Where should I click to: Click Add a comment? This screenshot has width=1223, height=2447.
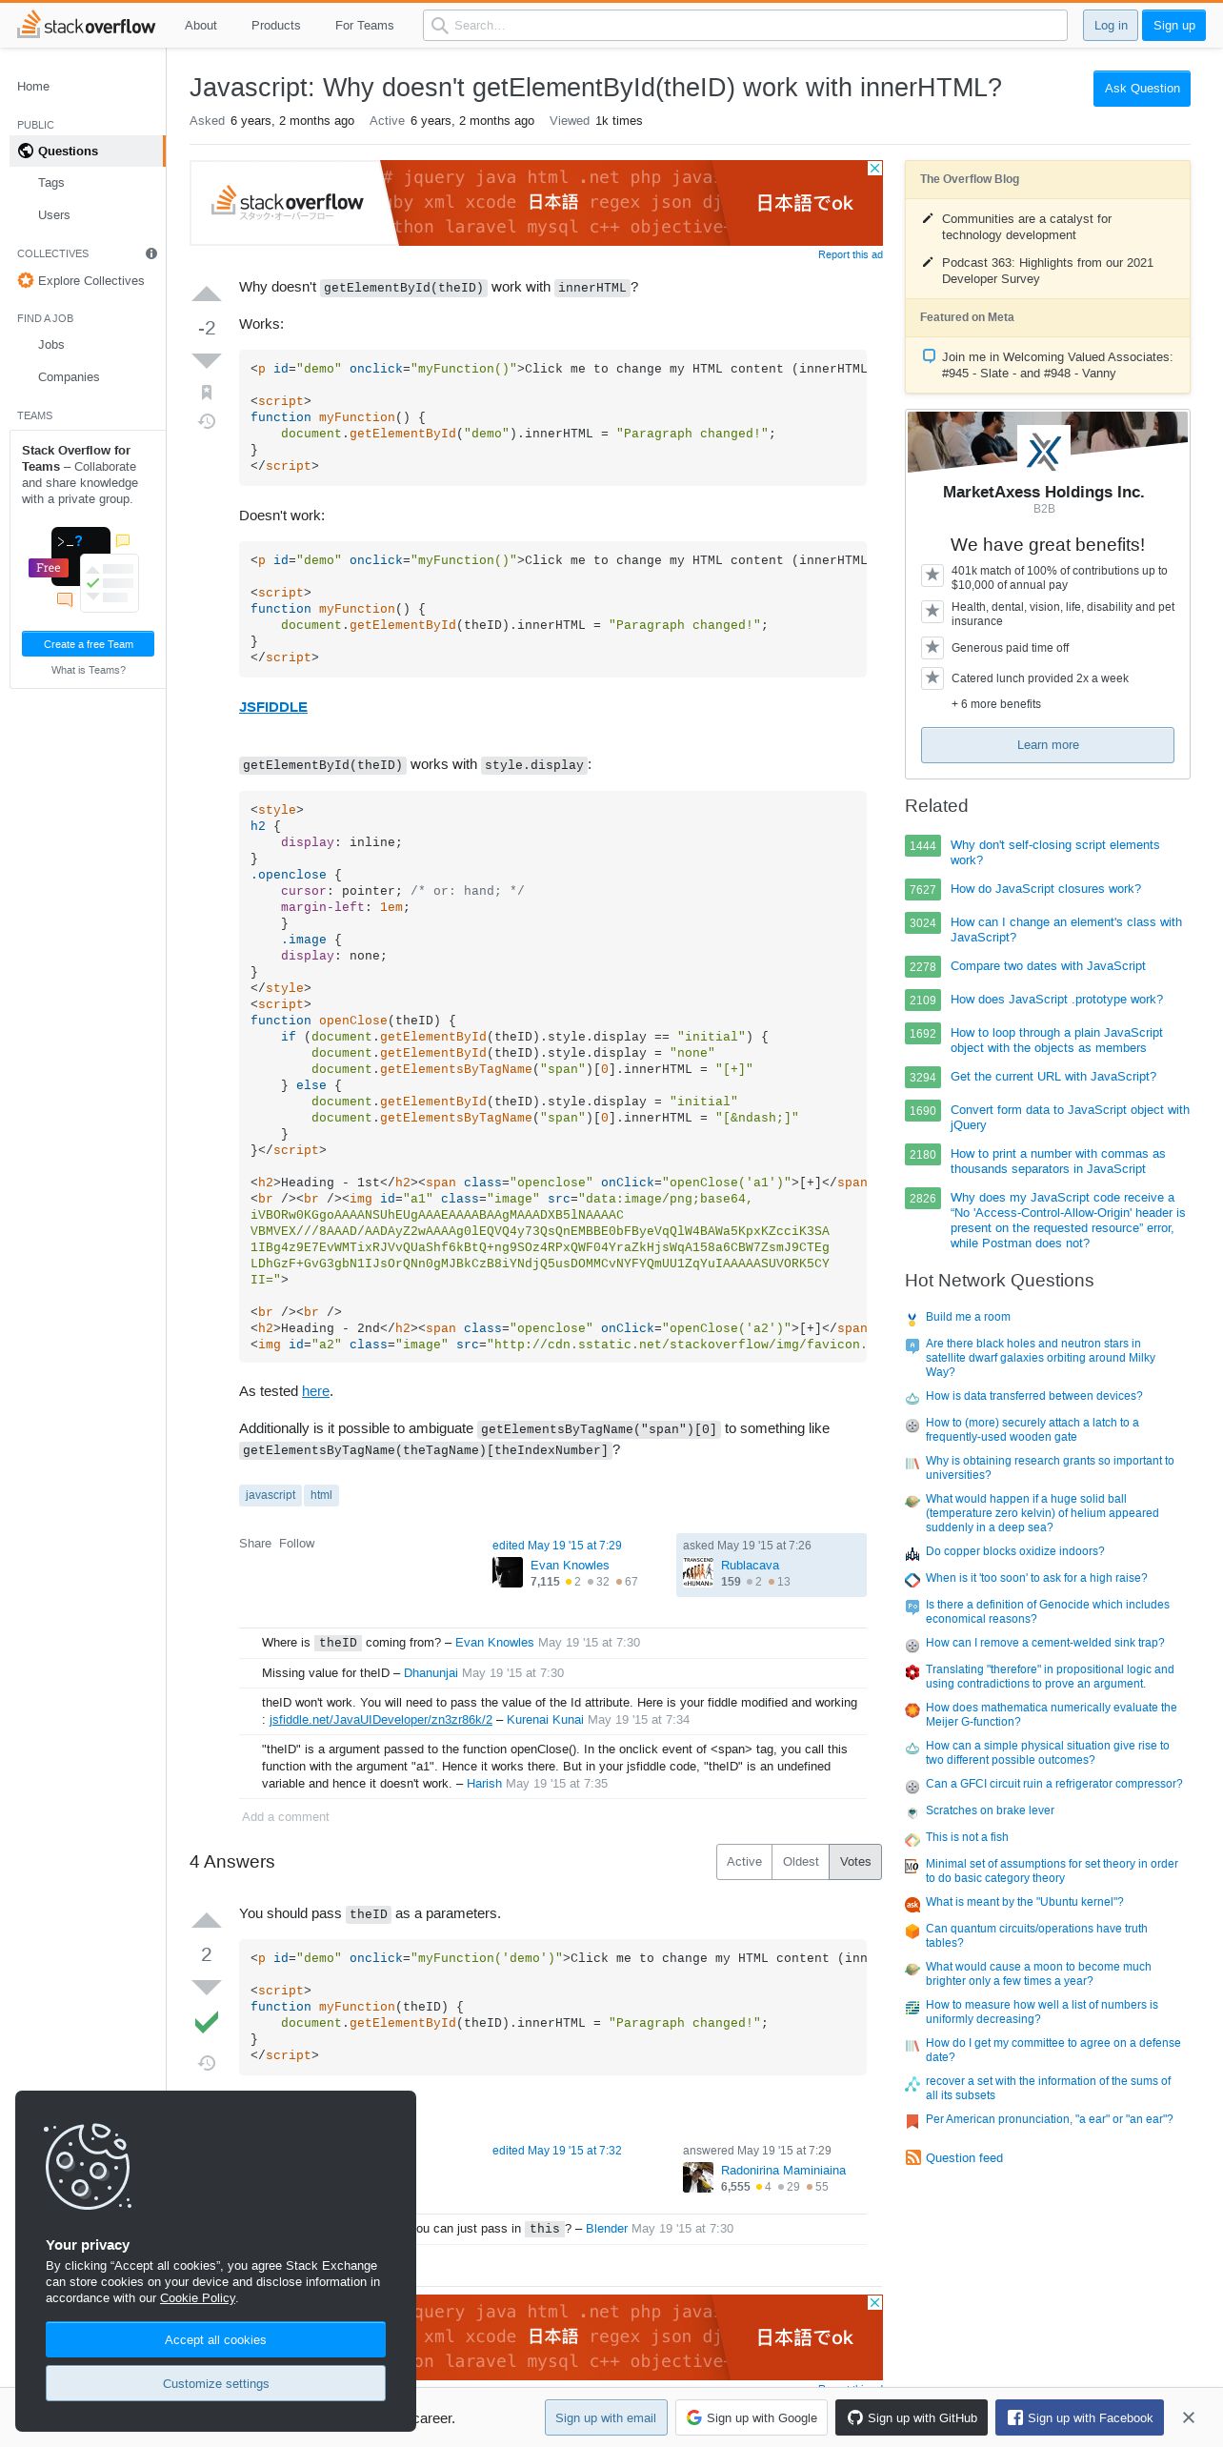286,1817
